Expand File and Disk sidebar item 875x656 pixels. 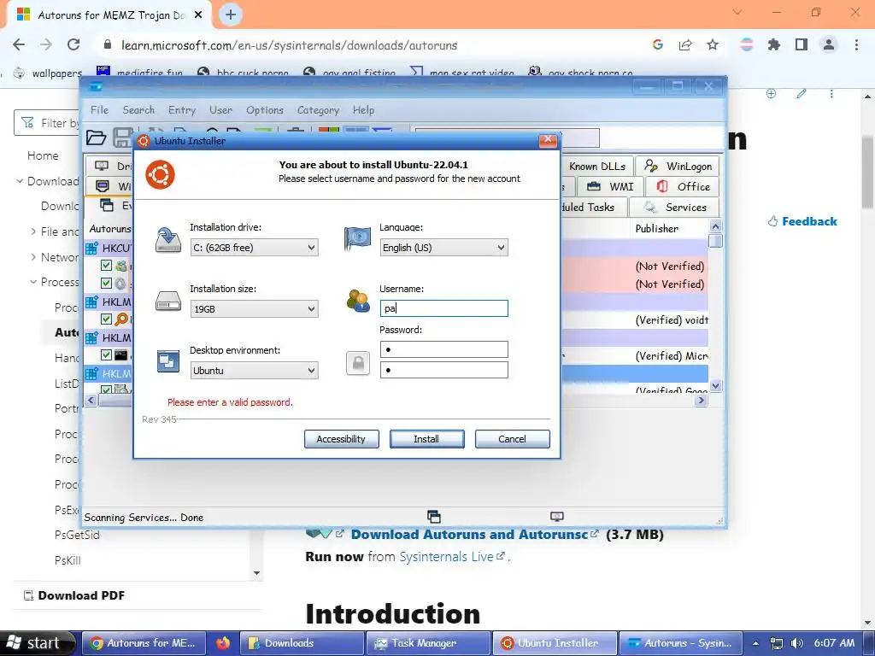pos(33,231)
